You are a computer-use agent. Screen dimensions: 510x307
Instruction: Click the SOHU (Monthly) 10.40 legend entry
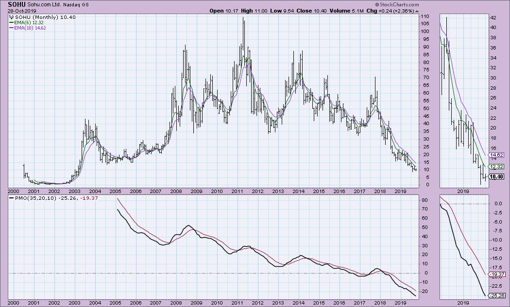tap(45, 17)
